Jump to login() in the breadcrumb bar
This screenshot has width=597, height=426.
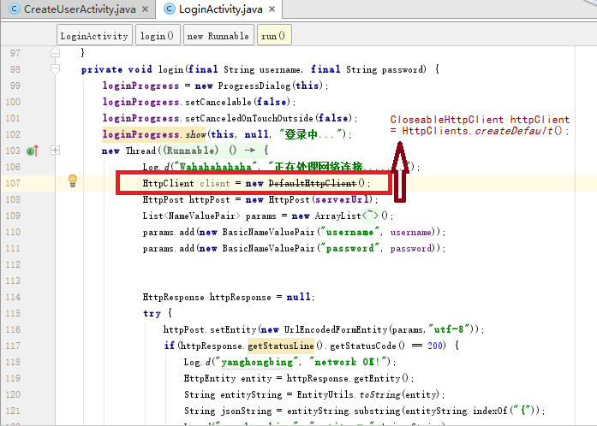157,36
